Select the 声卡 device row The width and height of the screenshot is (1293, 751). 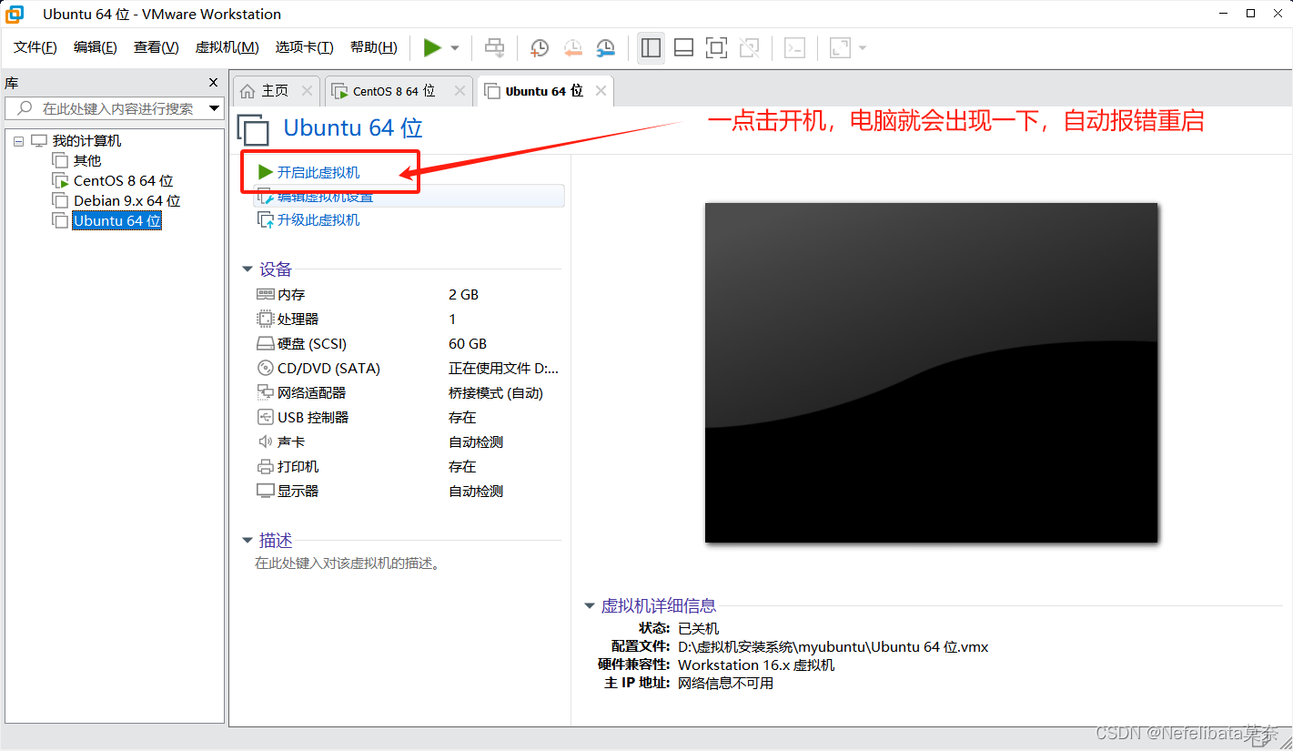click(x=409, y=442)
